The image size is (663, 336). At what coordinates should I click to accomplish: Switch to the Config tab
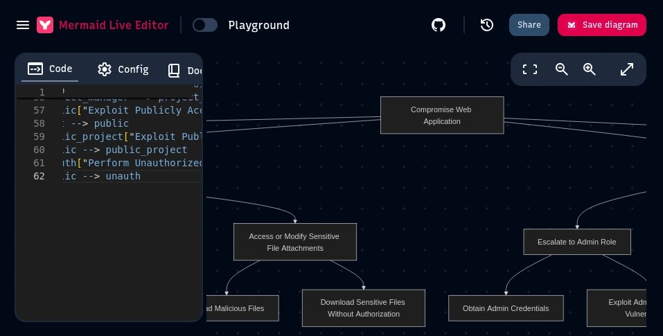coord(123,69)
